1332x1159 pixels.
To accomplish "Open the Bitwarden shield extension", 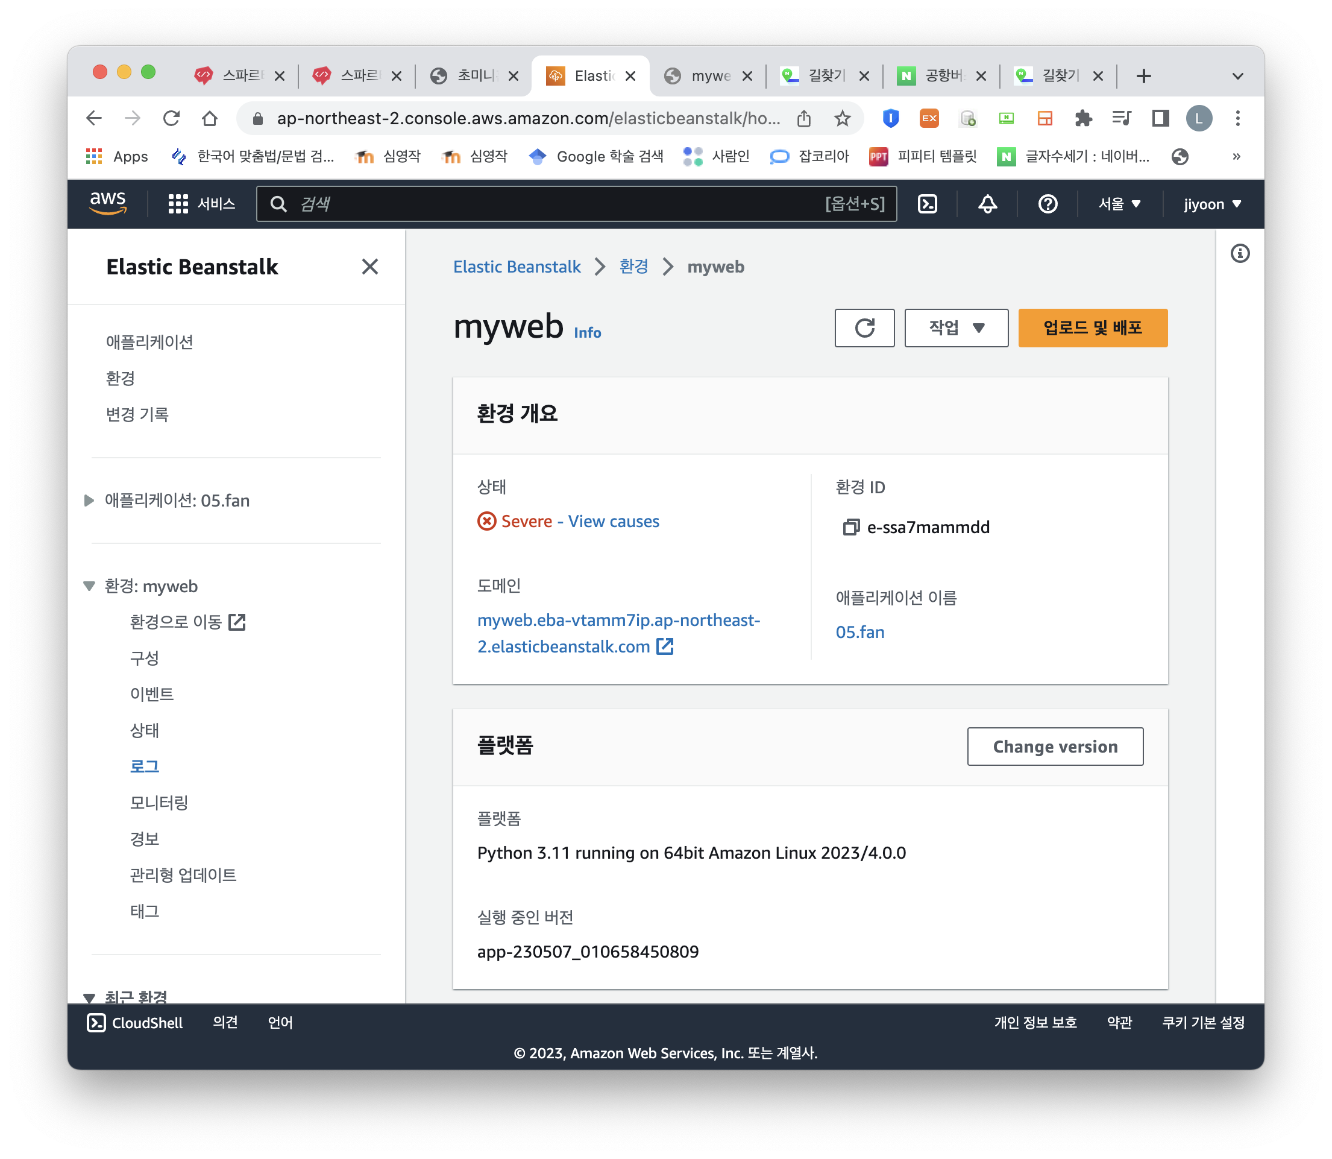I will (x=891, y=118).
